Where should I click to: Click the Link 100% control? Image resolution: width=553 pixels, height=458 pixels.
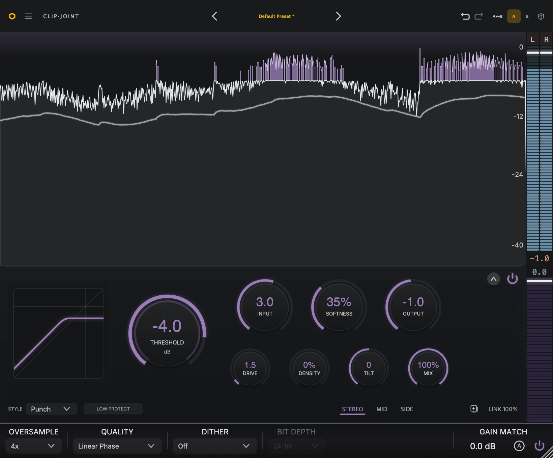503,409
